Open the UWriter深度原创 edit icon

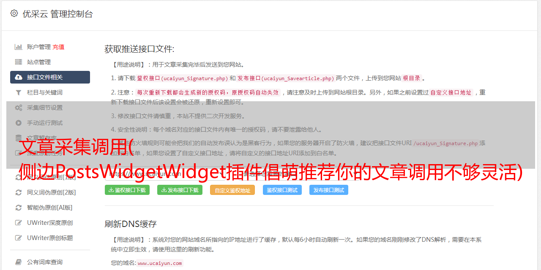(19, 223)
